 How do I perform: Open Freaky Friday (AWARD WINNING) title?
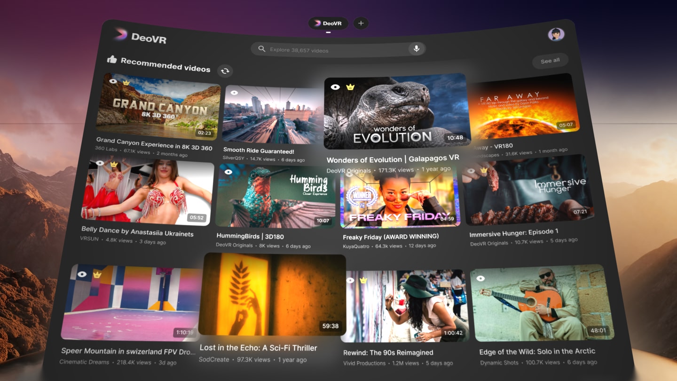point(391,237)
